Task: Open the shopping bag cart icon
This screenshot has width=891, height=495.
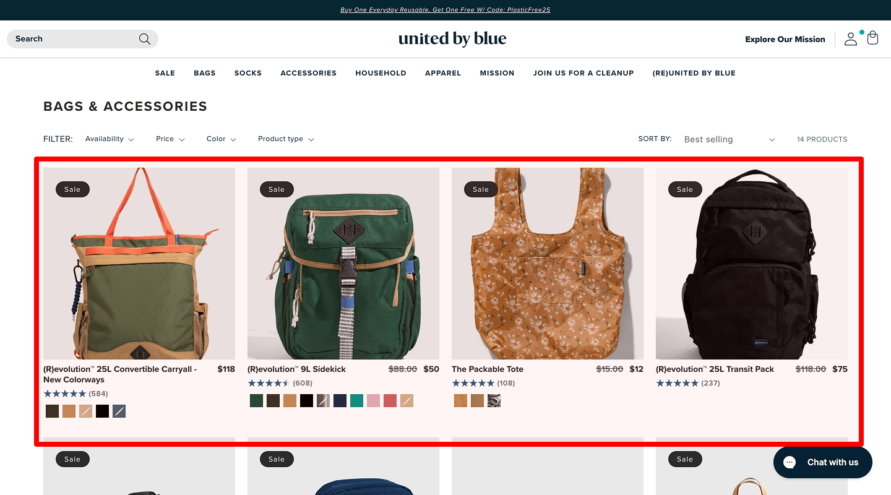Action: coord(872,38)
